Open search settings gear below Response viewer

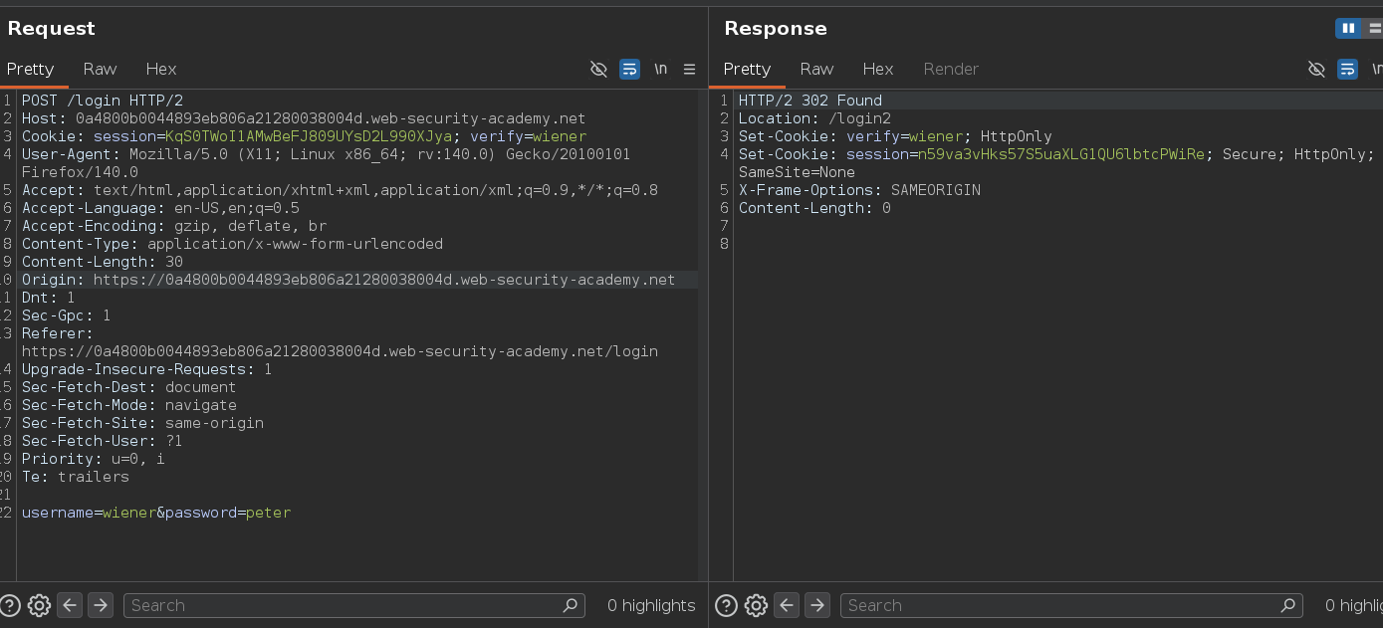pos(756,605)
